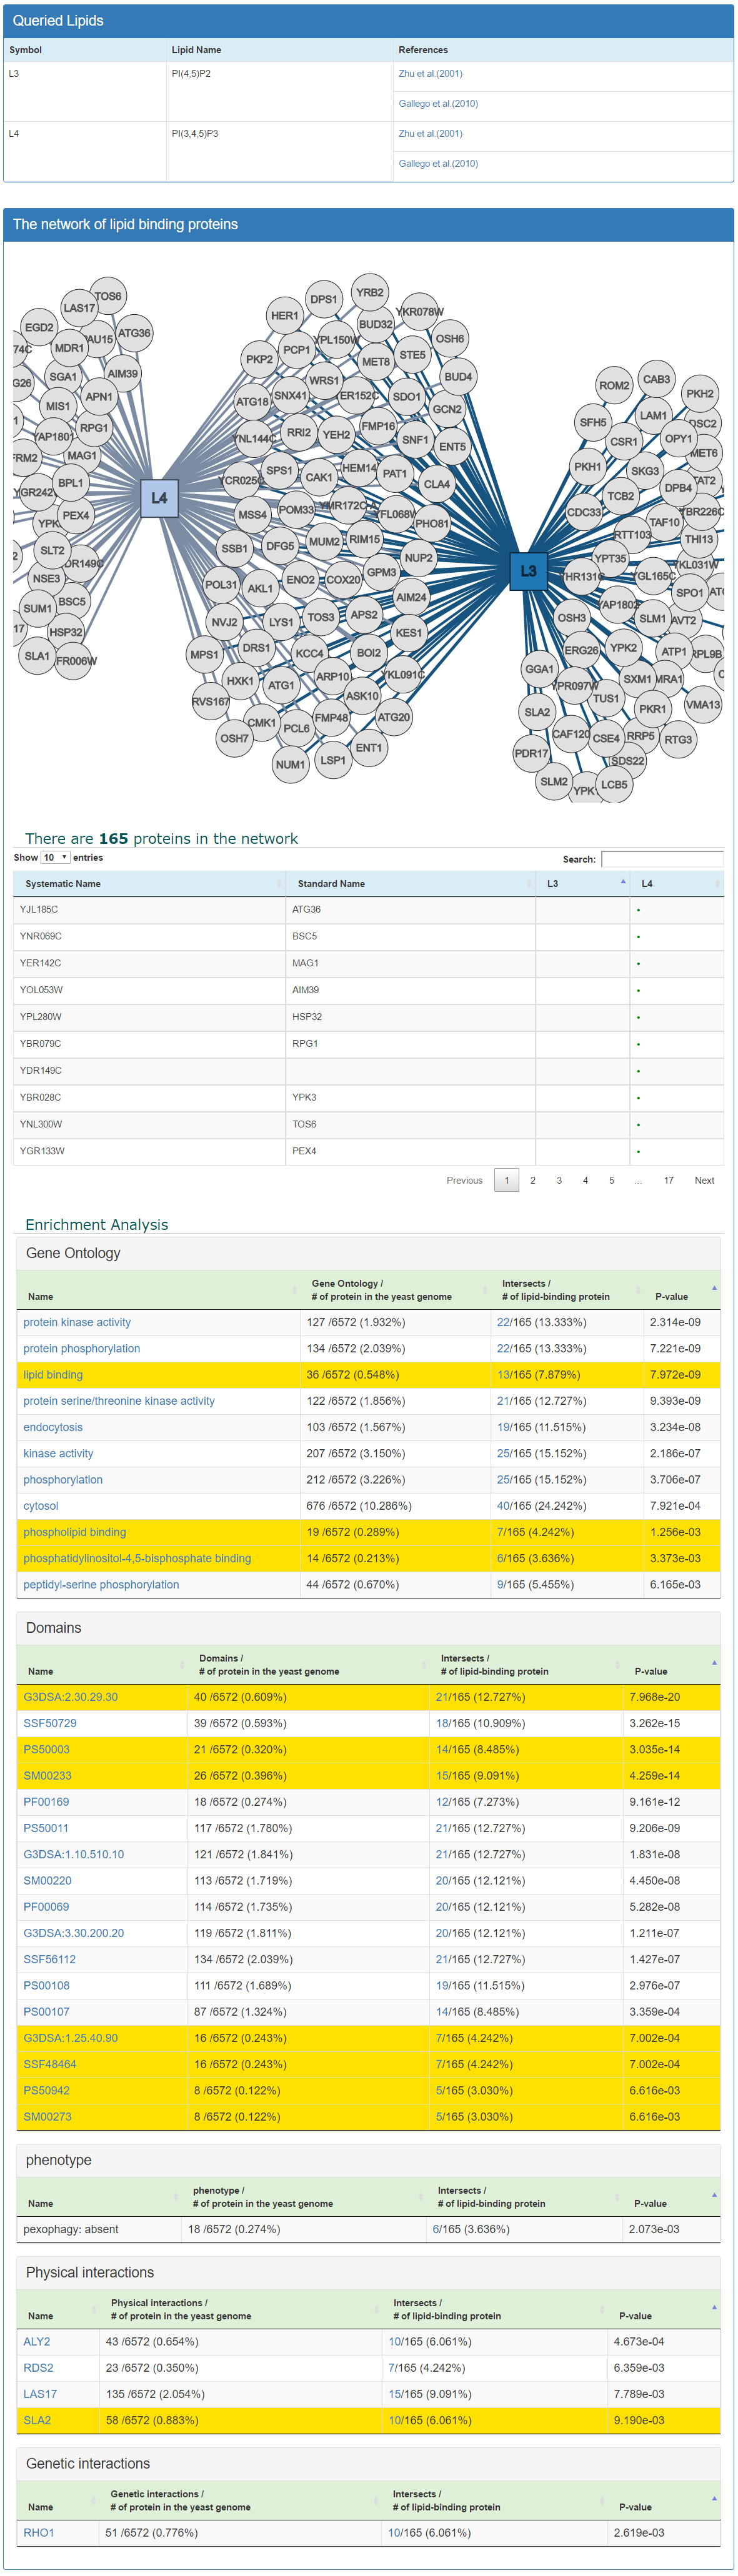Open the ALY2 physical interaction link
The image size is (738, 2576).
pyautogui.click(x=37, y=2341)
